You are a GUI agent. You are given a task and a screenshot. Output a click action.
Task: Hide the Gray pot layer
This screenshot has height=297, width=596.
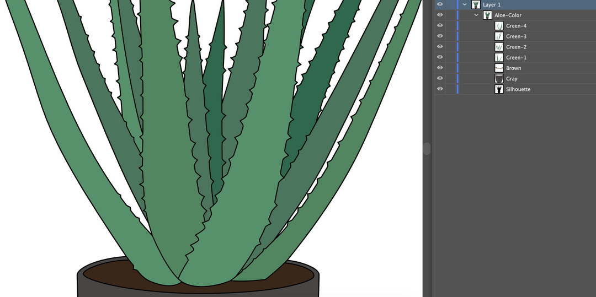point(440,78)
